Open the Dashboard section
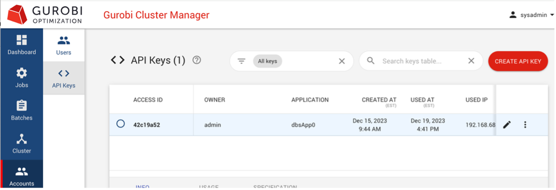 tap(22, 45)
